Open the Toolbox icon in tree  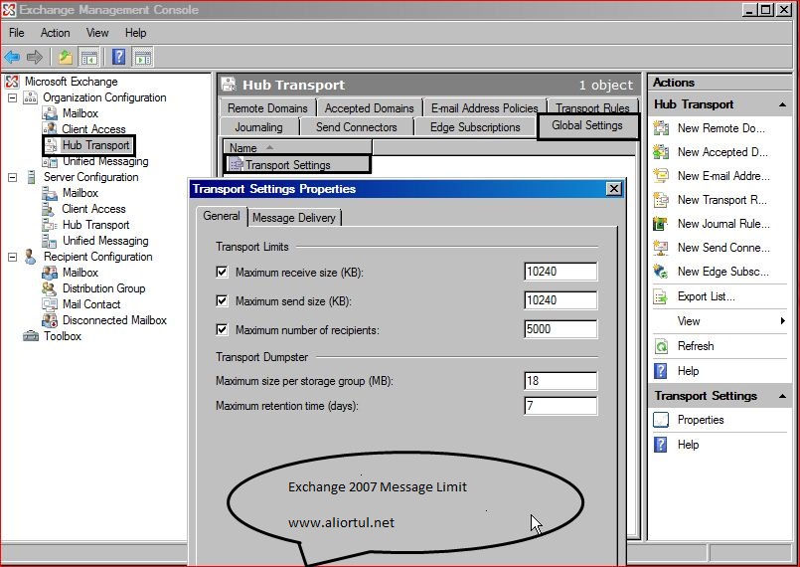[31, 336]
